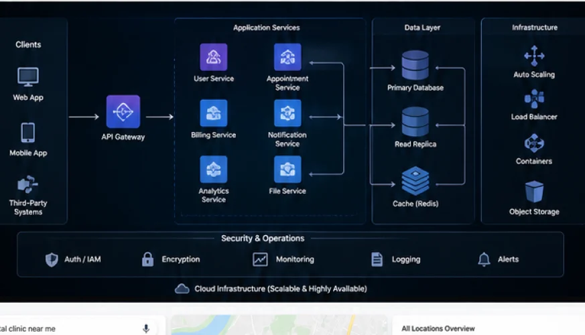Image resolution: width=585 pixels, height=335 pixels.
Task: Open the Logging document icon
Action: pyautogui.click(x=377, y=259)
